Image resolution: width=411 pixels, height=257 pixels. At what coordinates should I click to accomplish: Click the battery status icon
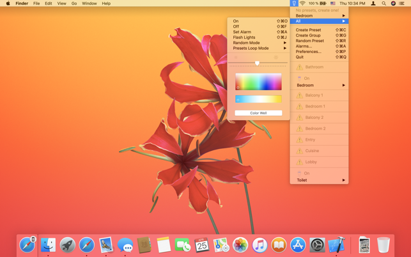tap(323, 3)
